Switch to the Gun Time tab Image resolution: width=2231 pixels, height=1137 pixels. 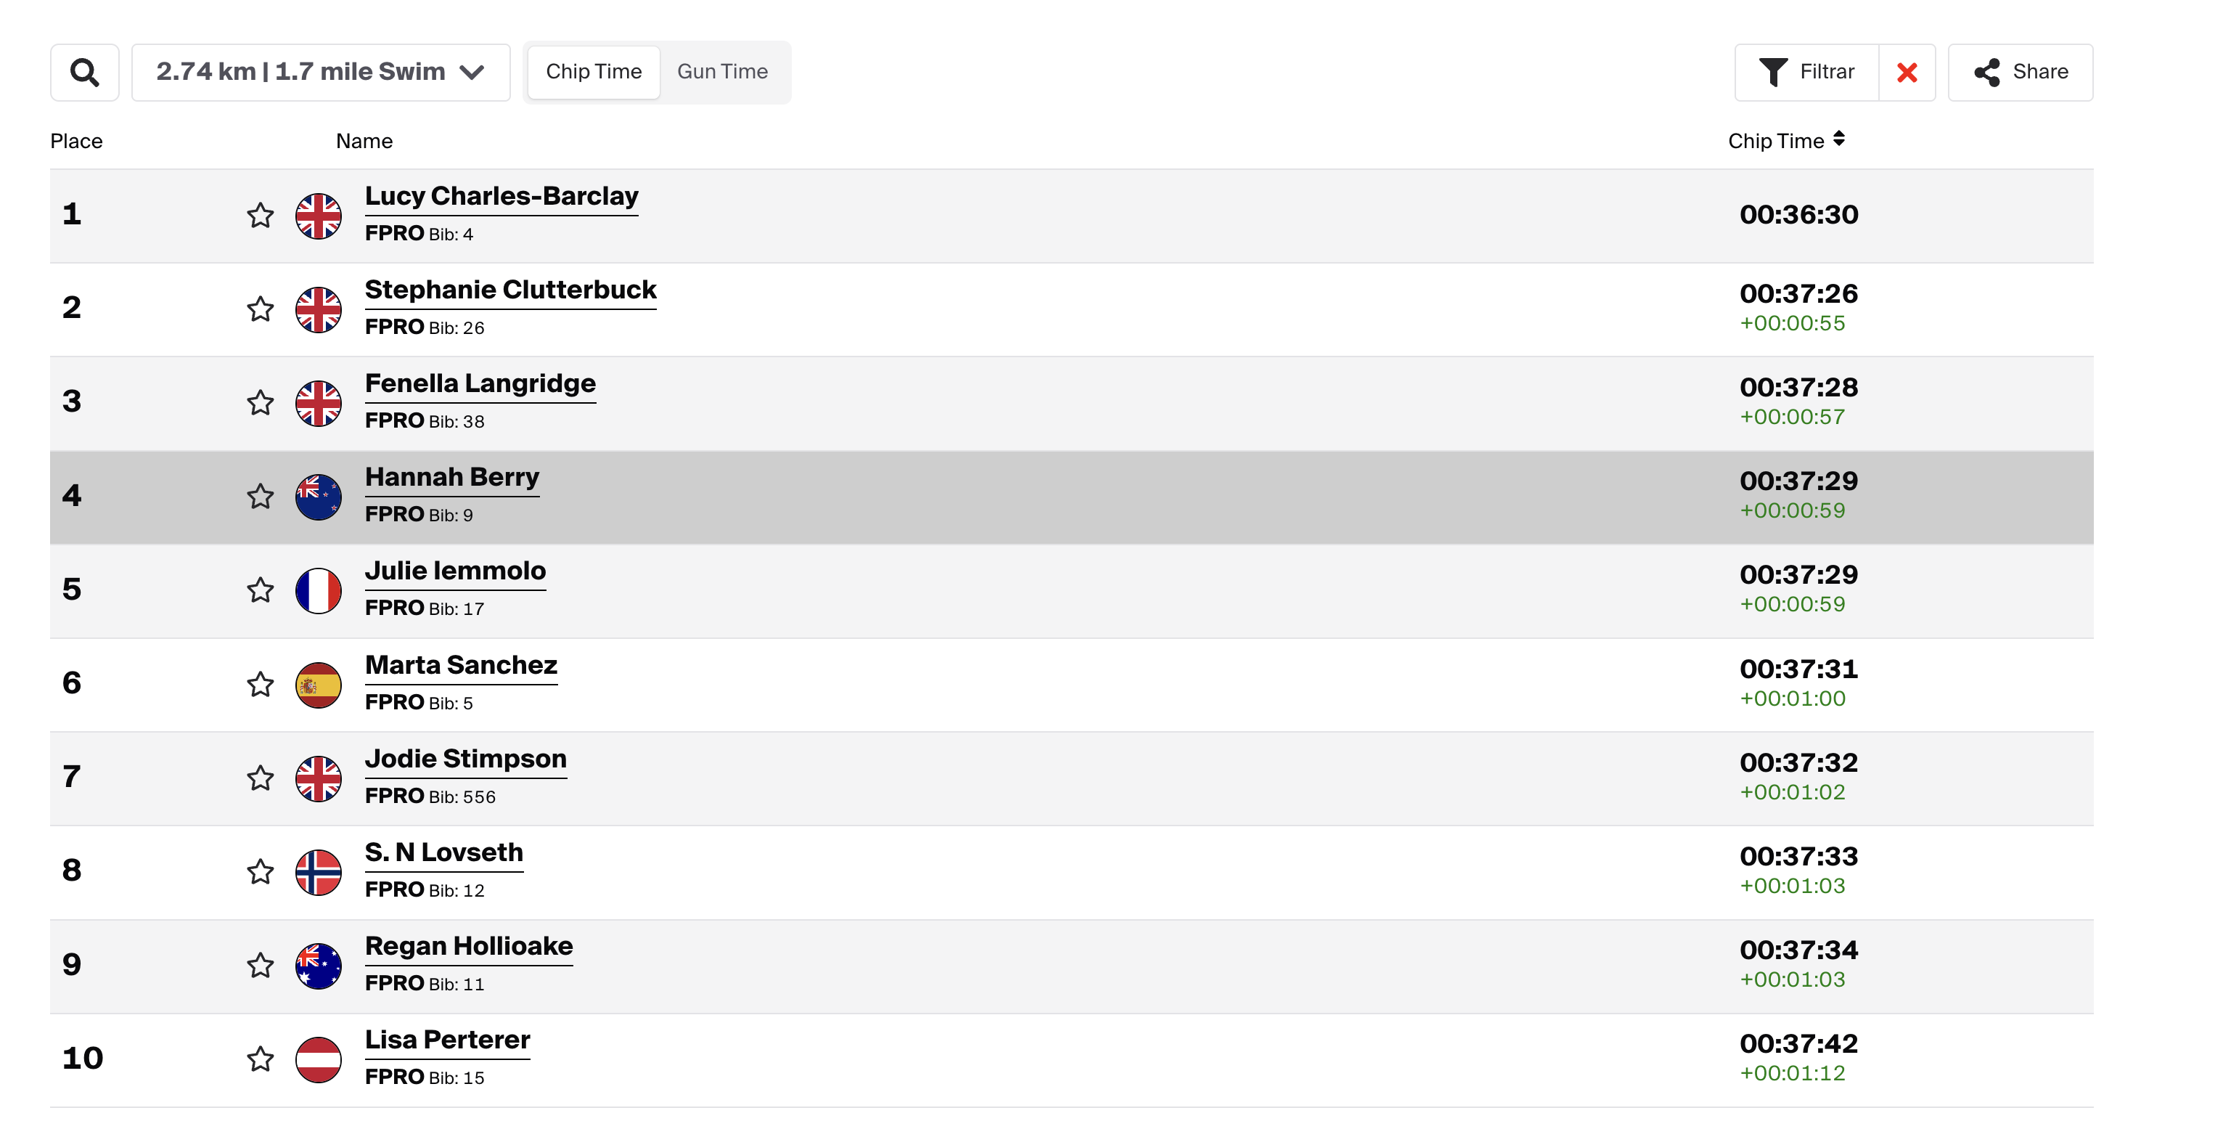click(x=722, y=72)
